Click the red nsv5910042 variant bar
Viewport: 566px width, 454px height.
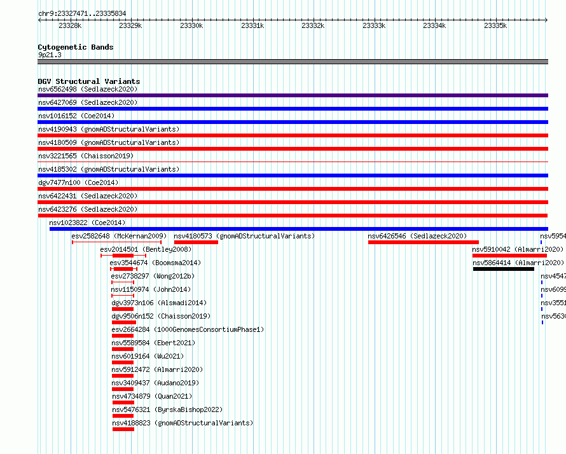click(x=509, y=256)
